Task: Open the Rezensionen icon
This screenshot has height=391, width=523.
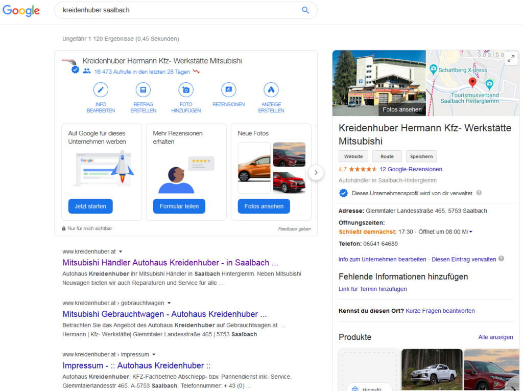Action: click(x=228, y=90)
